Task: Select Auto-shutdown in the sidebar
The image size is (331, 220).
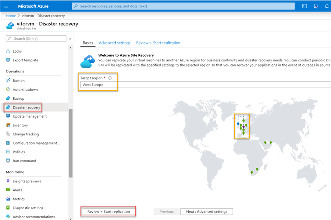Action: 25,89
